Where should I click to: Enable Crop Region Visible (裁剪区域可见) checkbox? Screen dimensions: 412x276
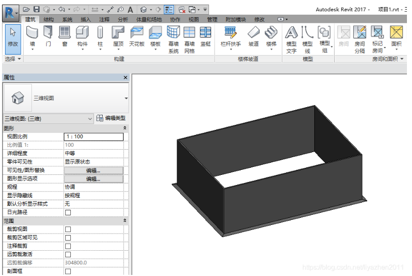click(x=68, y=238)
